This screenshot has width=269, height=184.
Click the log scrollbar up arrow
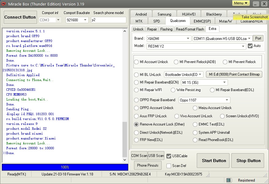click(125, 31)
